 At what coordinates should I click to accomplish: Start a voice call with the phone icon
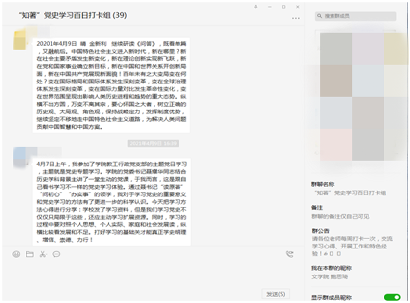click(289, 254)
